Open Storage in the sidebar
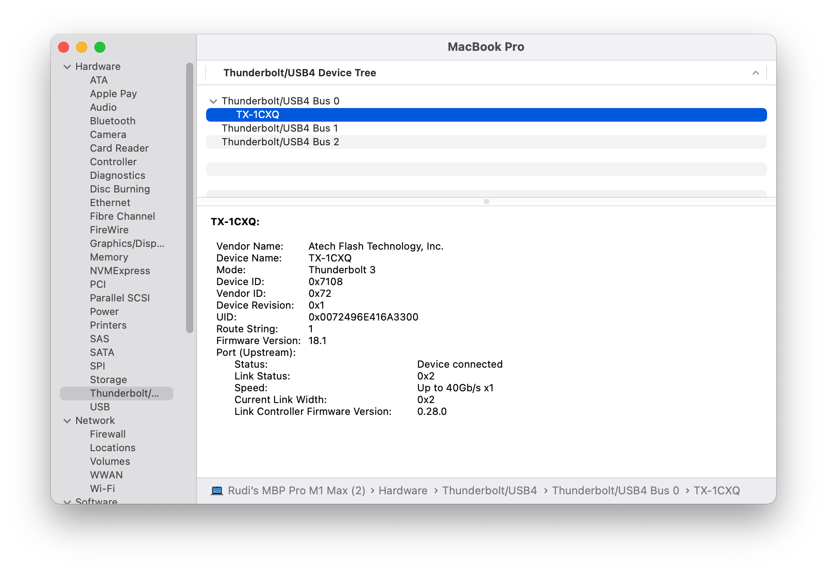The width and height of the screenshot is (827, 571). point(108,380)
